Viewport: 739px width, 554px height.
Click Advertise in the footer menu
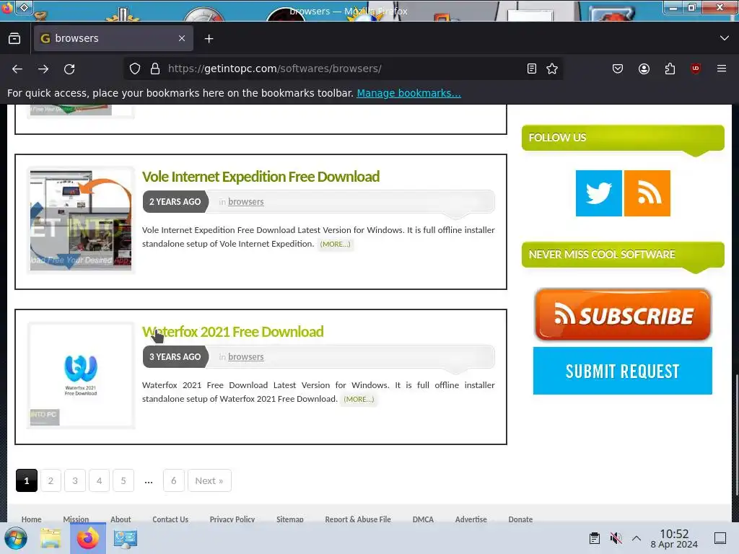tap(471, 519)
